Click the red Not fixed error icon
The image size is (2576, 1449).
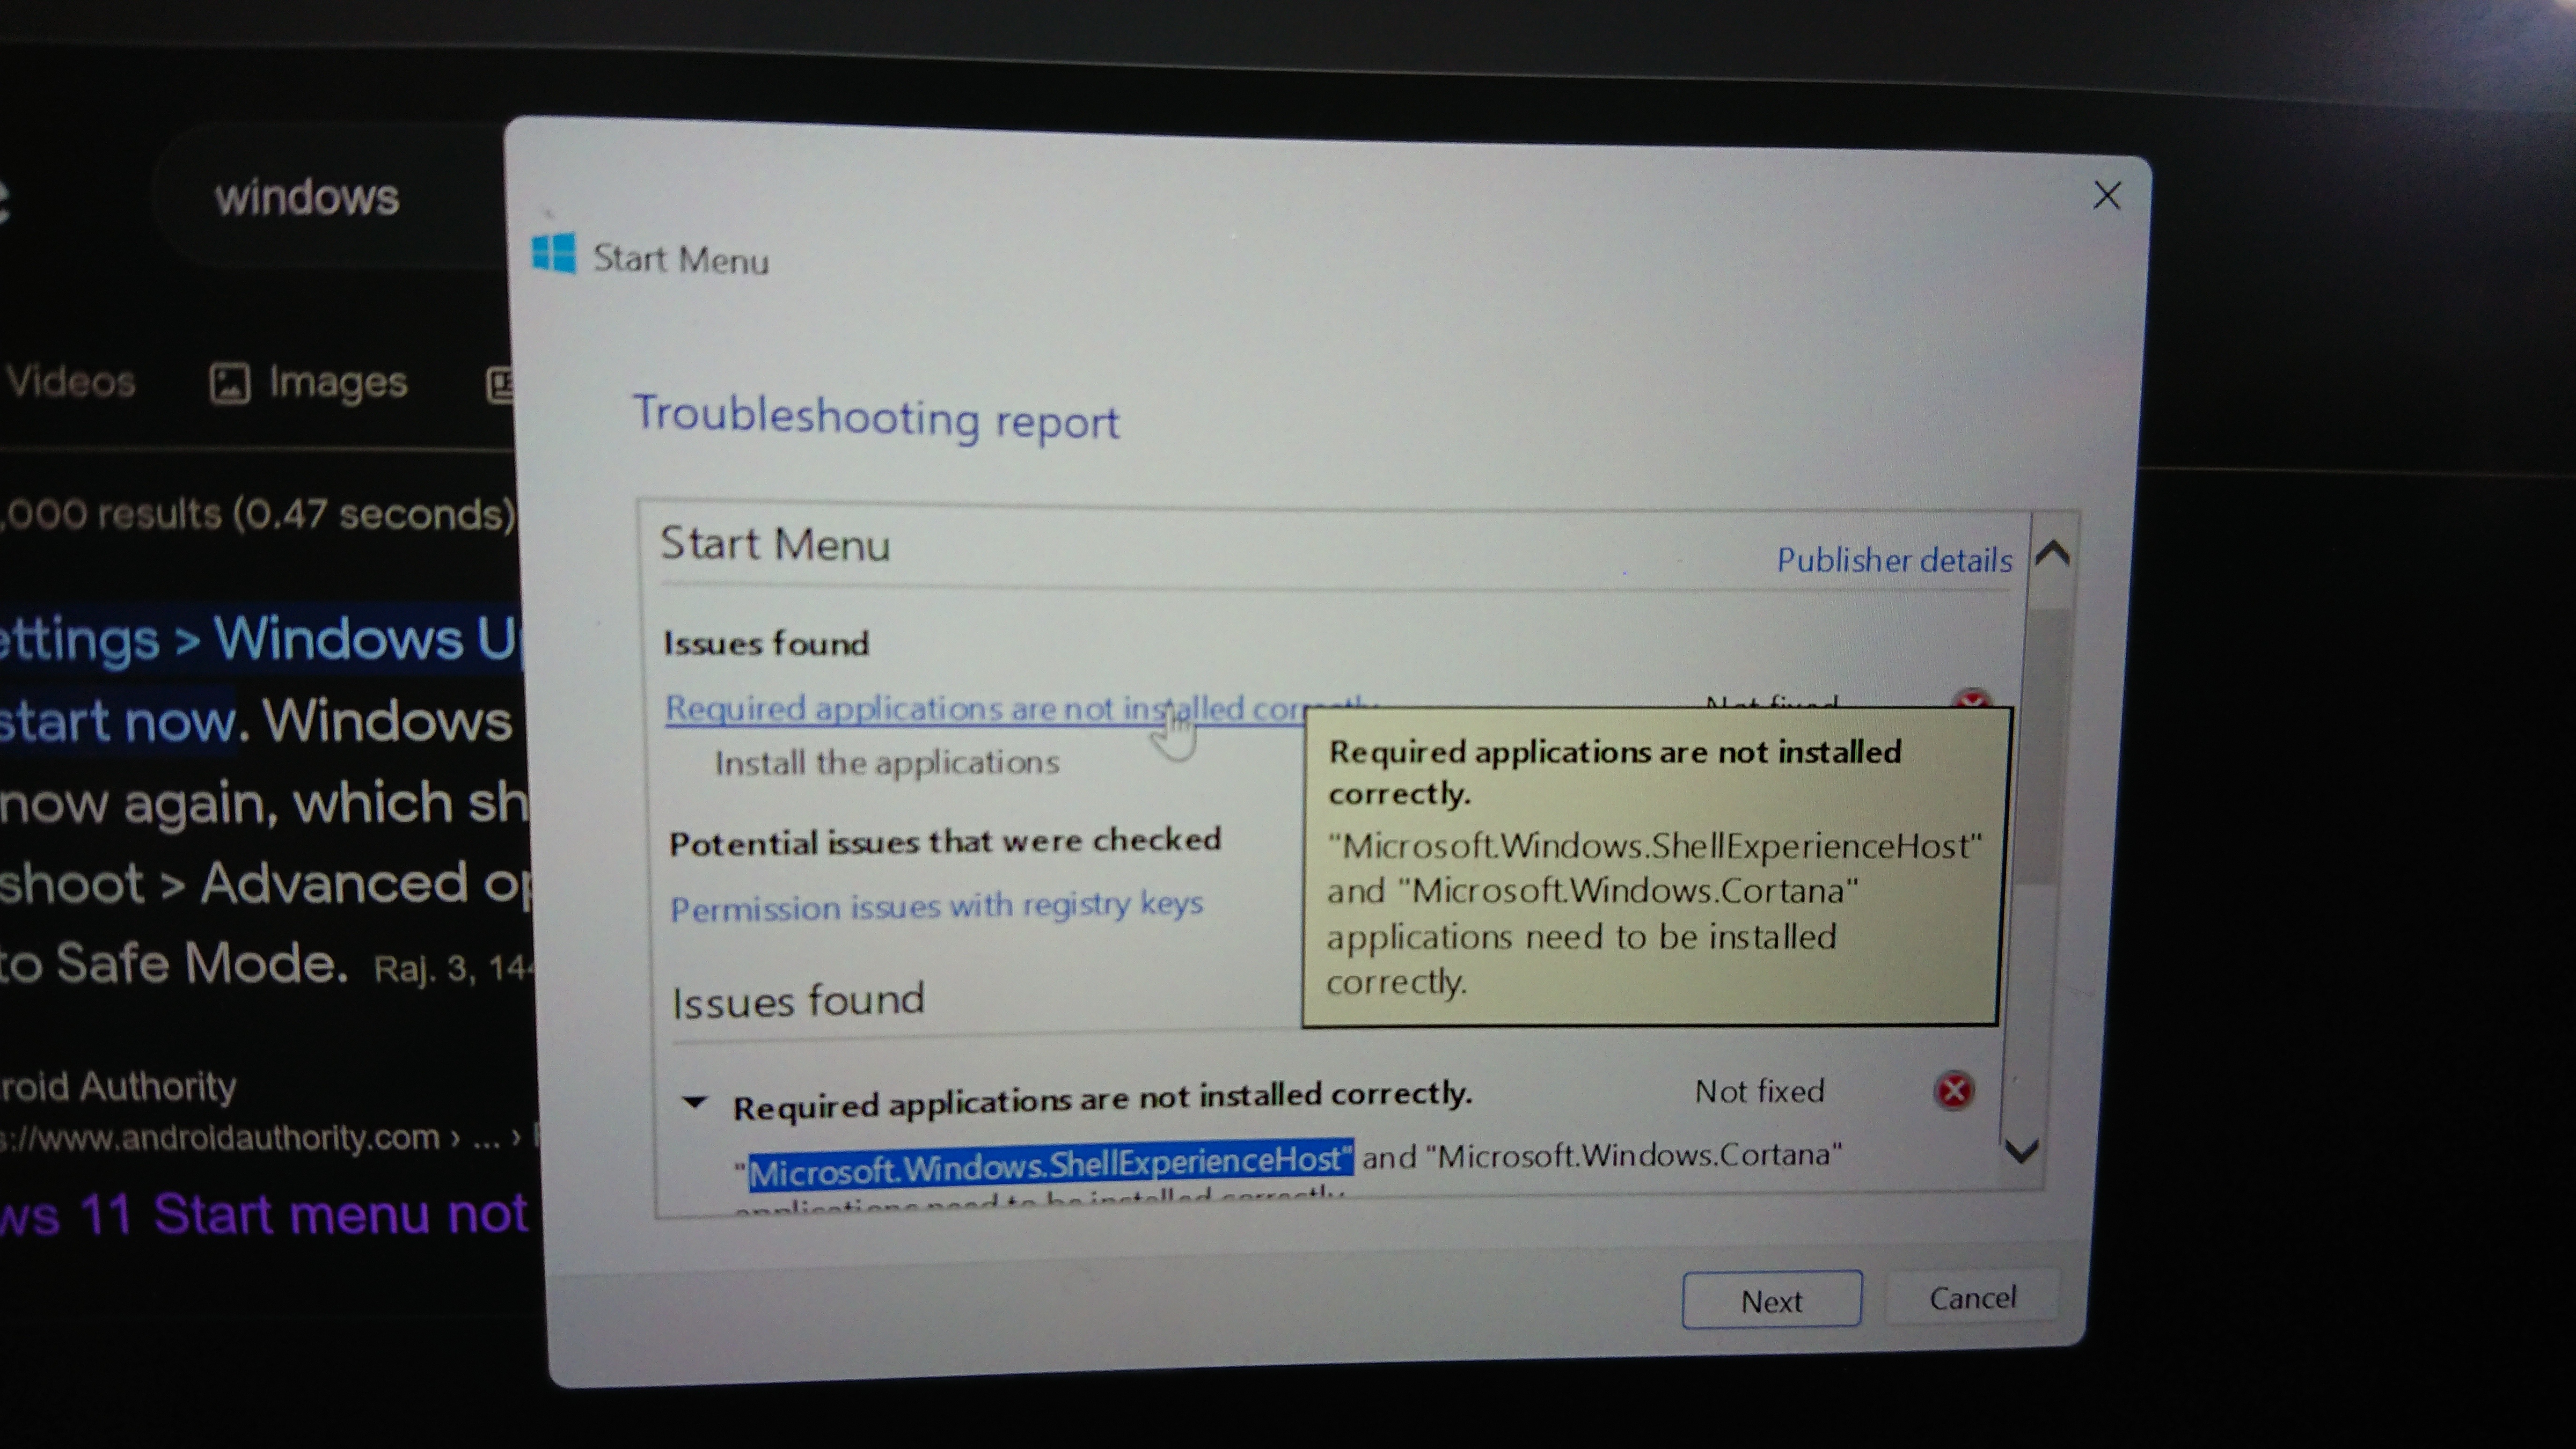[x=1953, y=1090]
